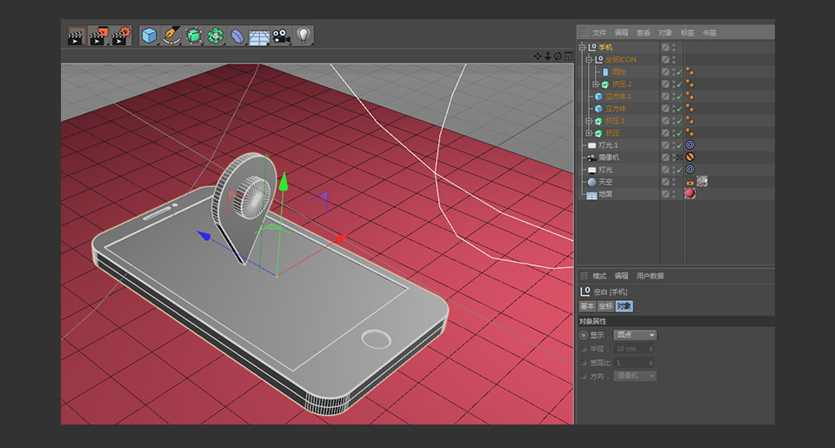Open the Camera object tool
Viewport: 835px width, 448px height.
pyautogui.click(x=281, y=36)
